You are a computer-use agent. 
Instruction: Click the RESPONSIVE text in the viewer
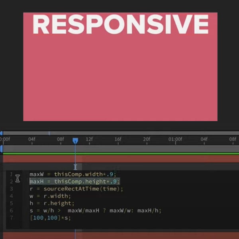point(121,24)
